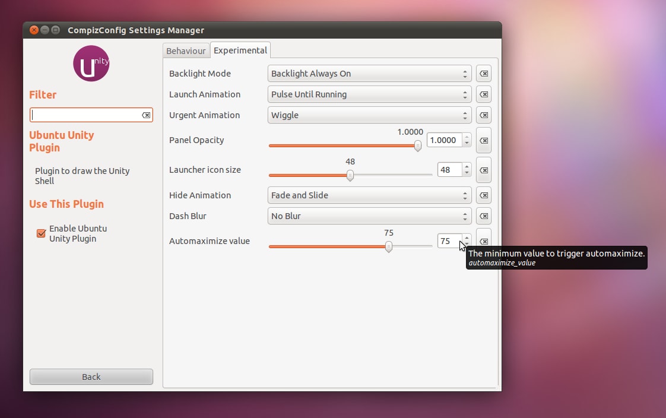Open the Dash Blur dropdown
The height and width of the screenshot is (418, 666).
[x=370, y=216]
